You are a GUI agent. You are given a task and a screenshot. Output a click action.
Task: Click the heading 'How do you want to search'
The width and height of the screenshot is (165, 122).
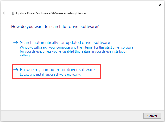(55, 27)
